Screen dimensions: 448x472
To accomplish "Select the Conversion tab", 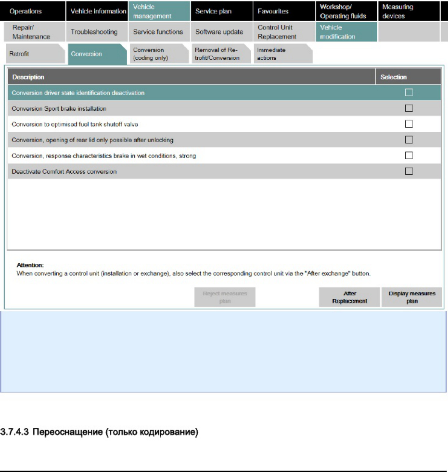I will click(97, 54).
